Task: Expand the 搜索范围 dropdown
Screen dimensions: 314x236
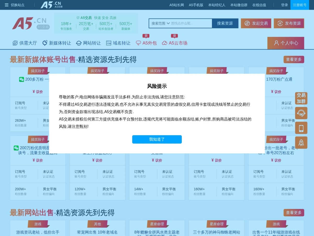Action: point(161,23)
